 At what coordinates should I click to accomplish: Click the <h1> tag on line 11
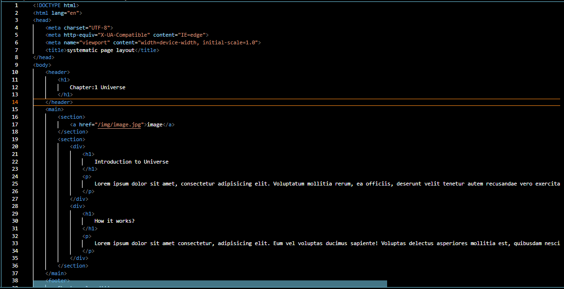(64, 80)
